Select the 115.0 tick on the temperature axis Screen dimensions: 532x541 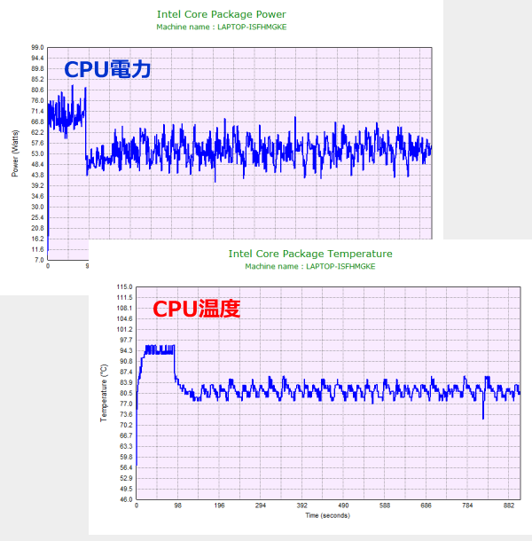point(123,287)
